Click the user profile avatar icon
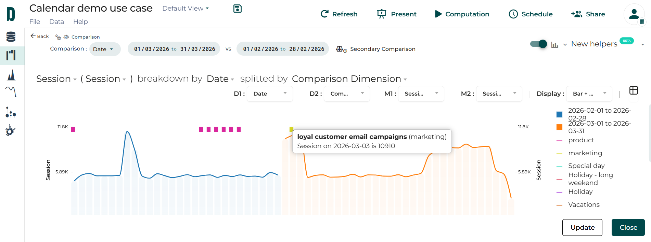 (x=634, y=14)
